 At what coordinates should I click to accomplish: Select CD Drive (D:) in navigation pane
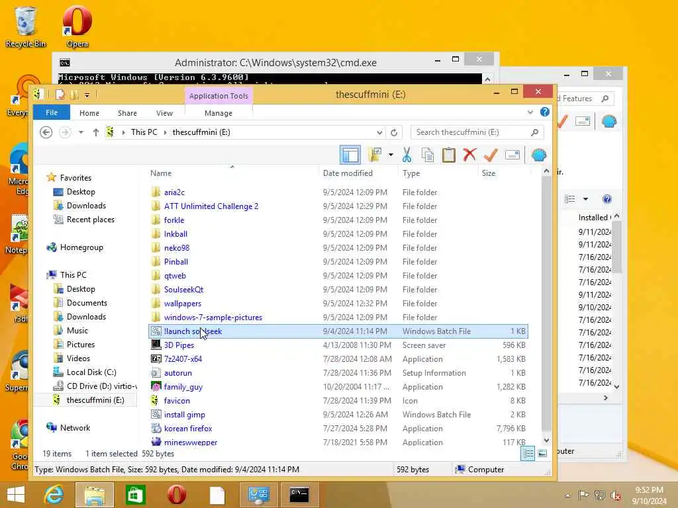(x=101, y=386)
